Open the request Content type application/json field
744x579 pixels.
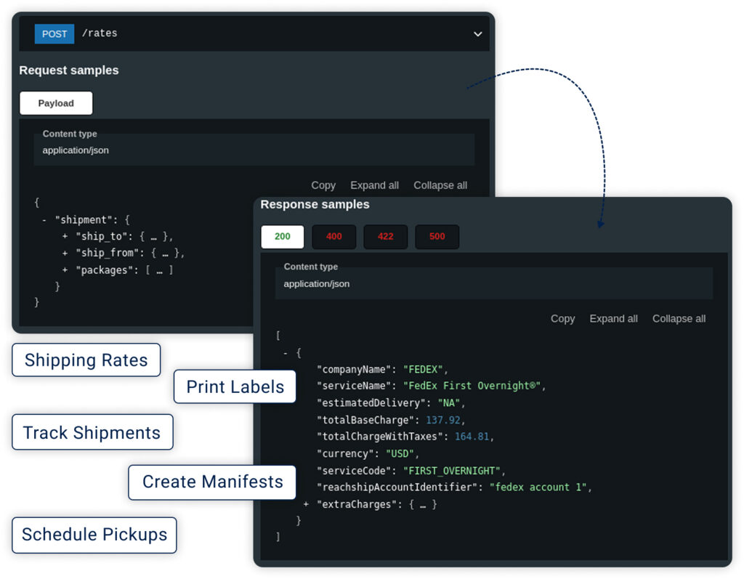254,150
